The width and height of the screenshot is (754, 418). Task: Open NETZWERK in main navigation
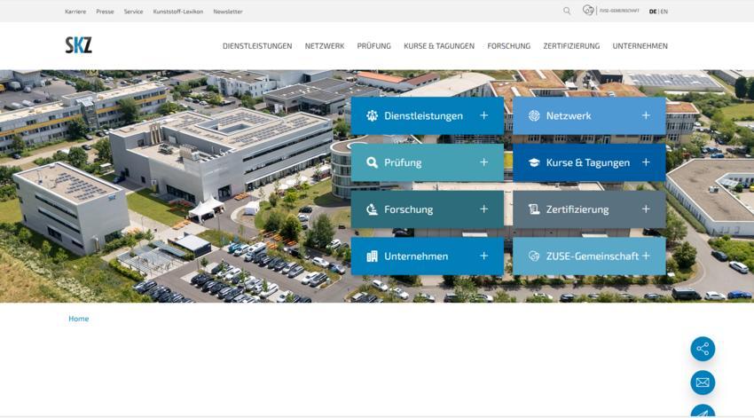point(325,46)
